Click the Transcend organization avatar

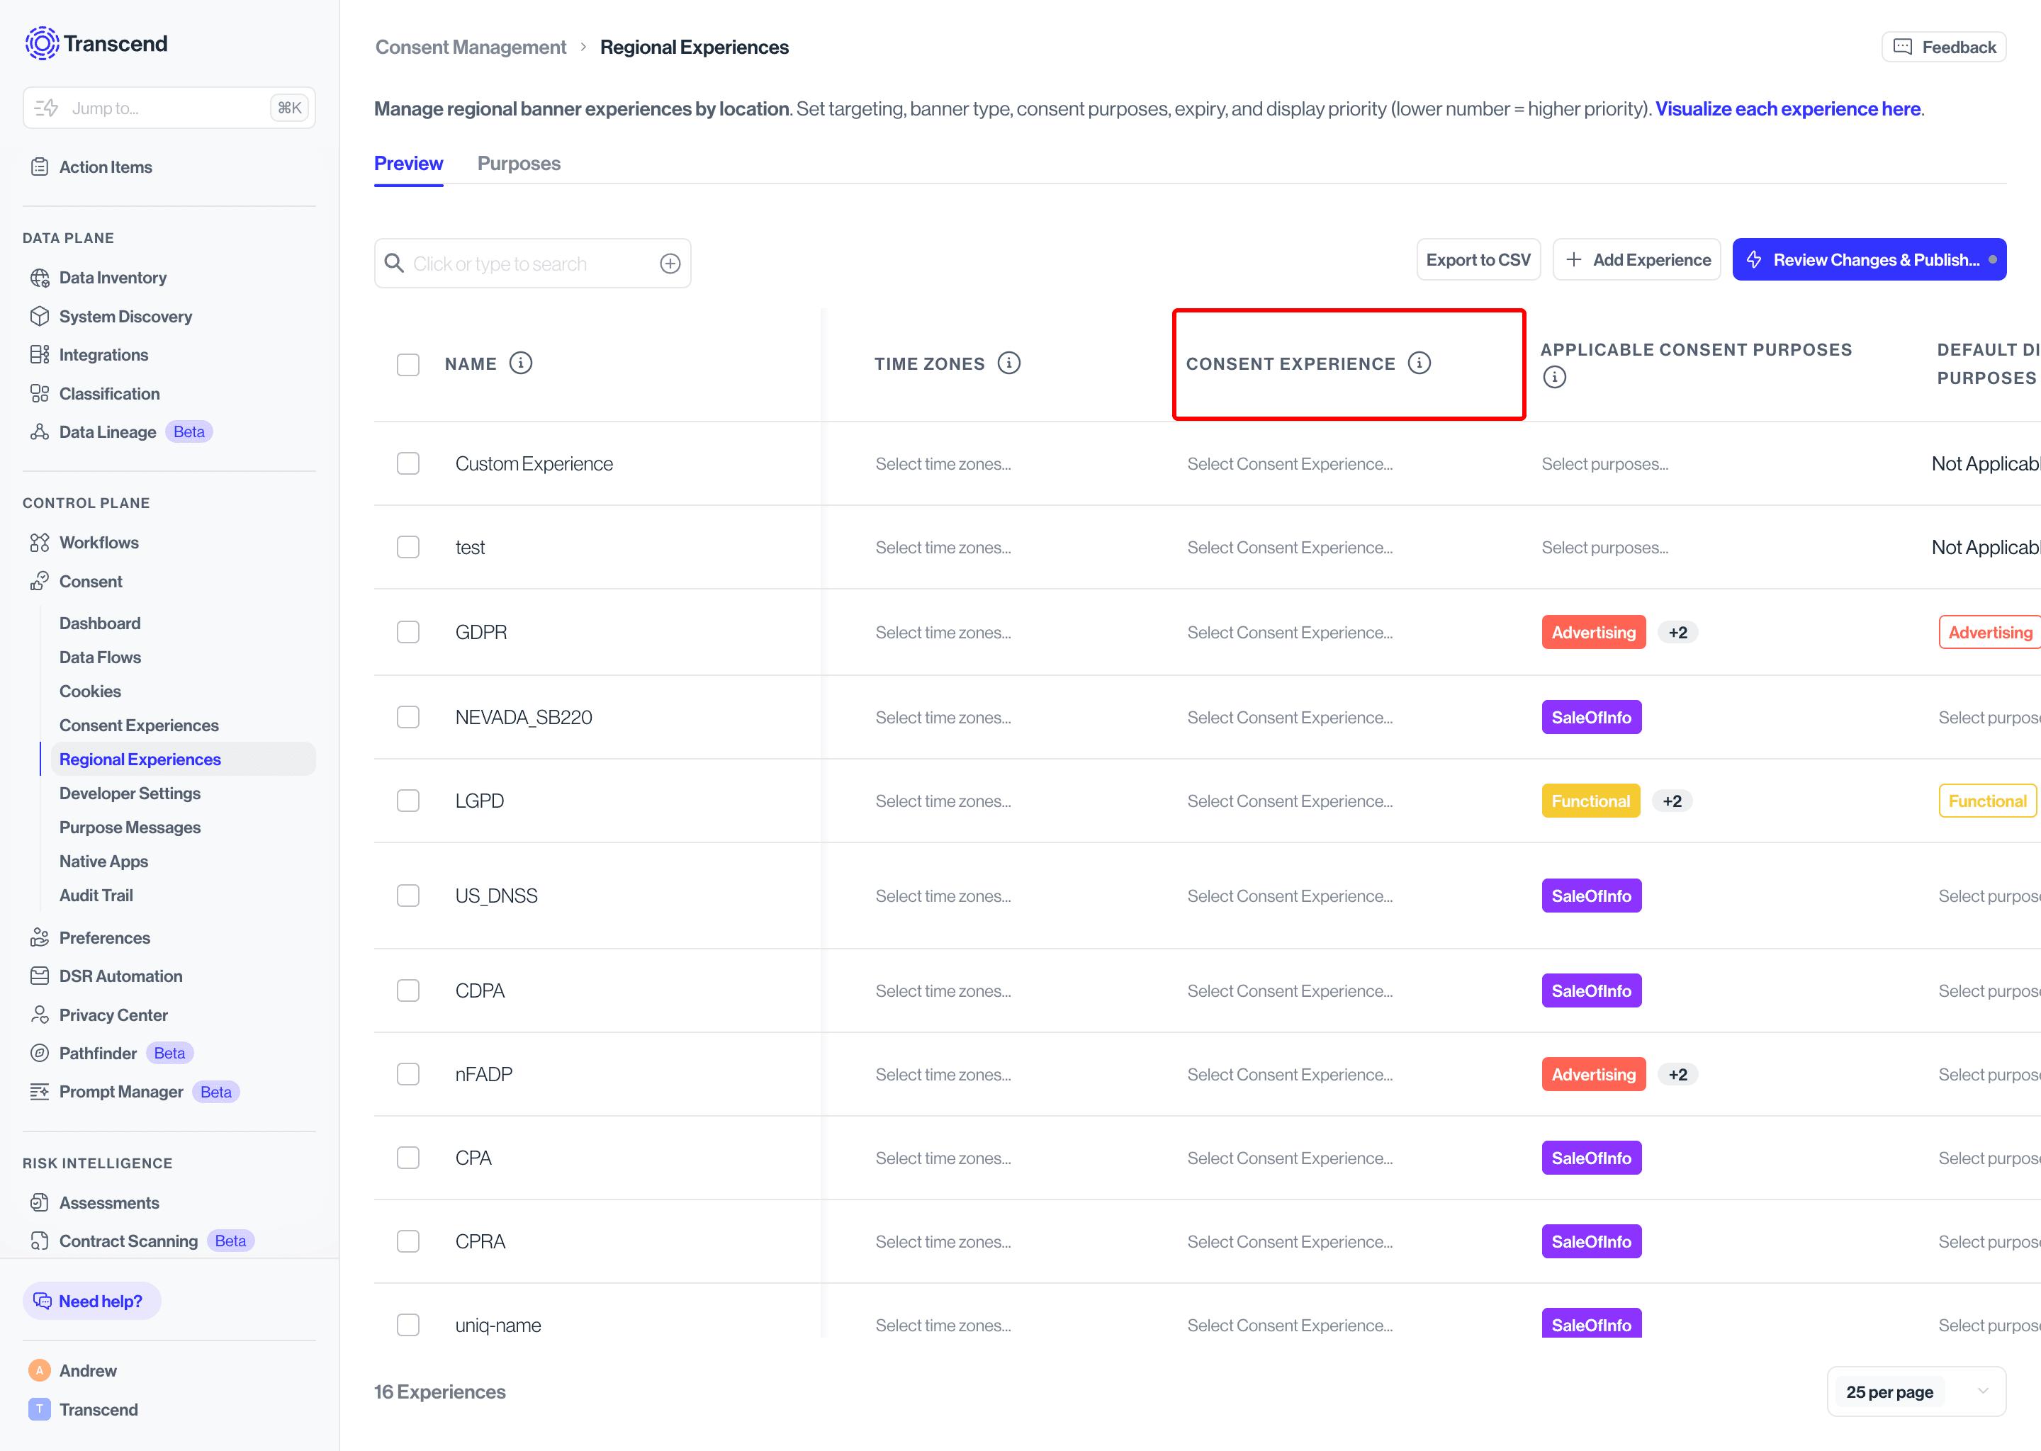pos(39,1409)
